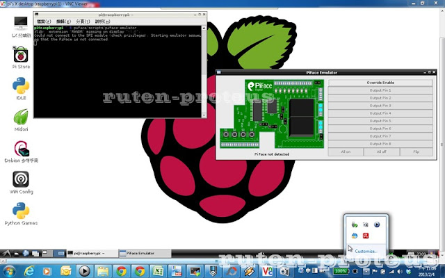
Task: Toggle Output Pin 5
Action: [380, 121]
